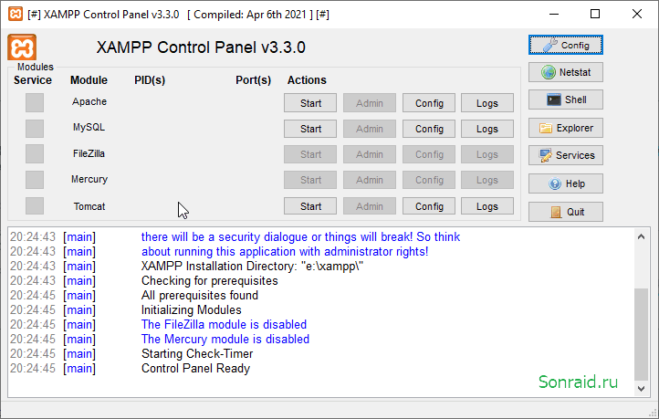659x419 pixels.
Task: Click Apache module name label
Action: pos(89,101)
